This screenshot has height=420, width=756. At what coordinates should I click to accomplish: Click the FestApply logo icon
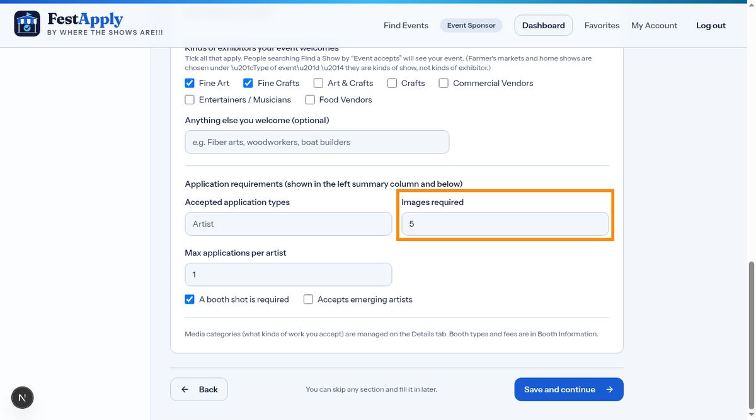pos(27,24)
